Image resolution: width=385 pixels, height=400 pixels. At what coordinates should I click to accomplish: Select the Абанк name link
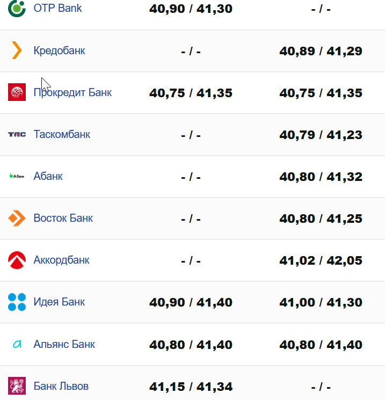coord(48,176)
